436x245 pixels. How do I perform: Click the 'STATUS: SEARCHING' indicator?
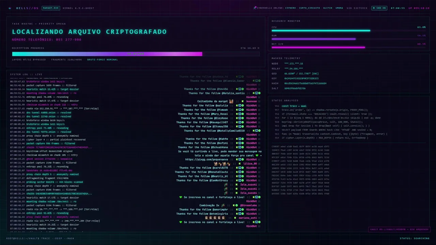tap(415, 238)
